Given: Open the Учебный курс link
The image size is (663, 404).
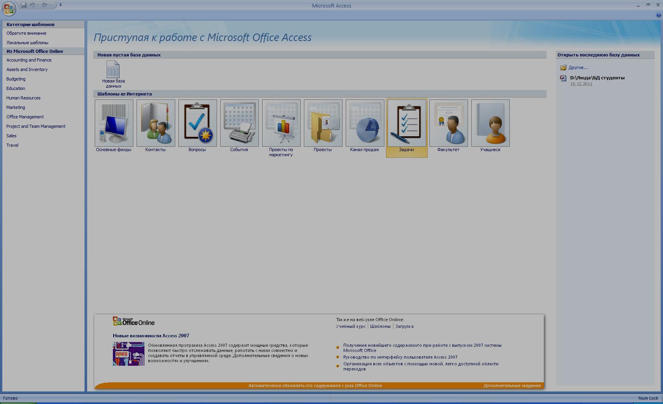Looking at the screenshot, I should (x=351, y=326).
